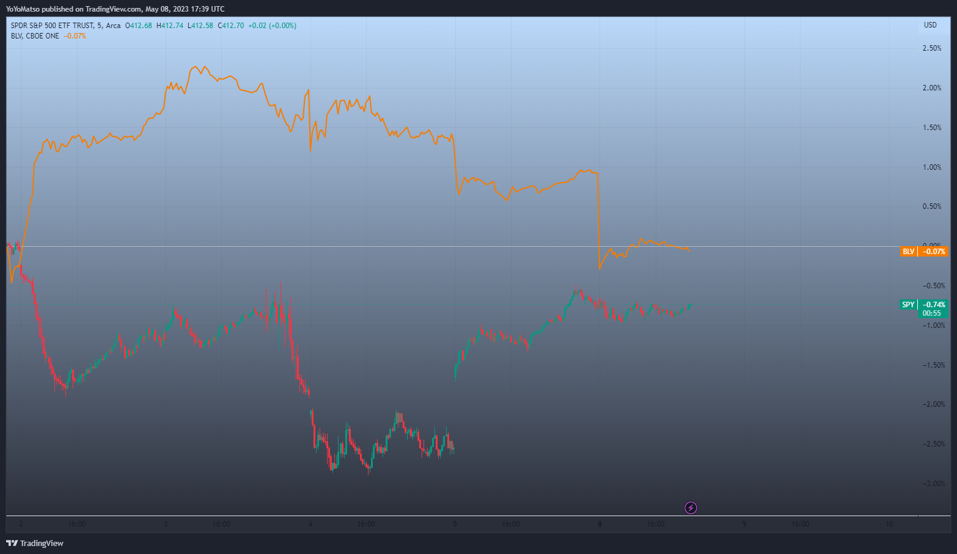Click the 1.50% price scale label
The width and height of the screenshot is (957, 554).
(x=932, y=128)
